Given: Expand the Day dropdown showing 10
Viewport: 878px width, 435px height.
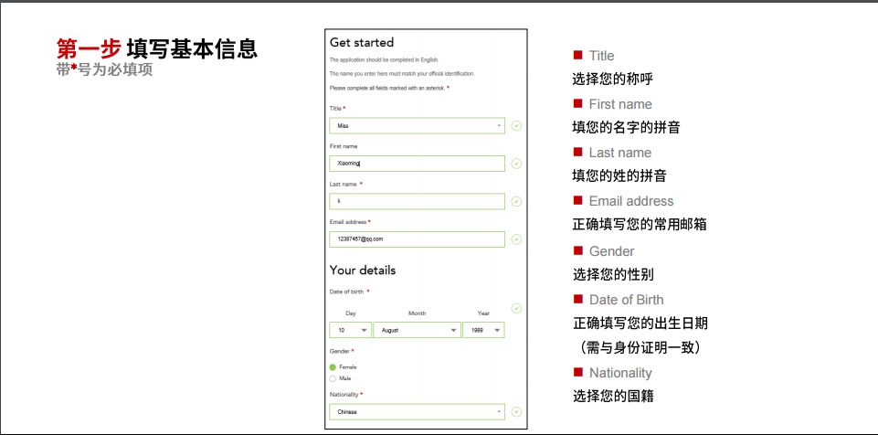Looking at the screenshot, I should pos(350,330).
